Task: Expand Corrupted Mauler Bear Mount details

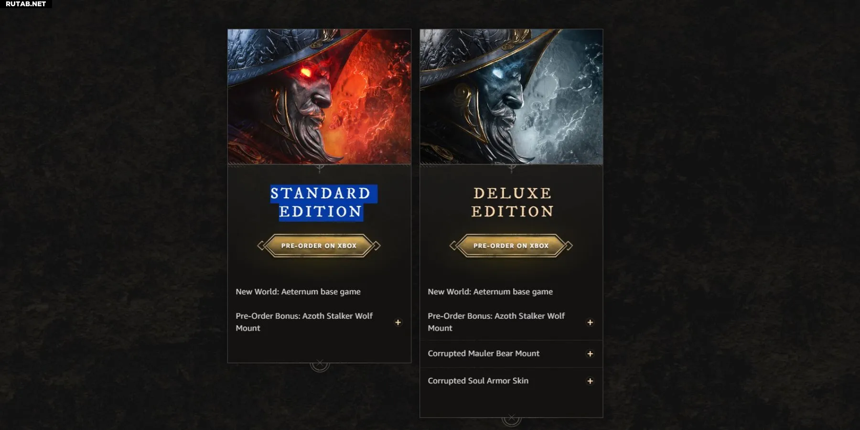Action: click(590, 354)
